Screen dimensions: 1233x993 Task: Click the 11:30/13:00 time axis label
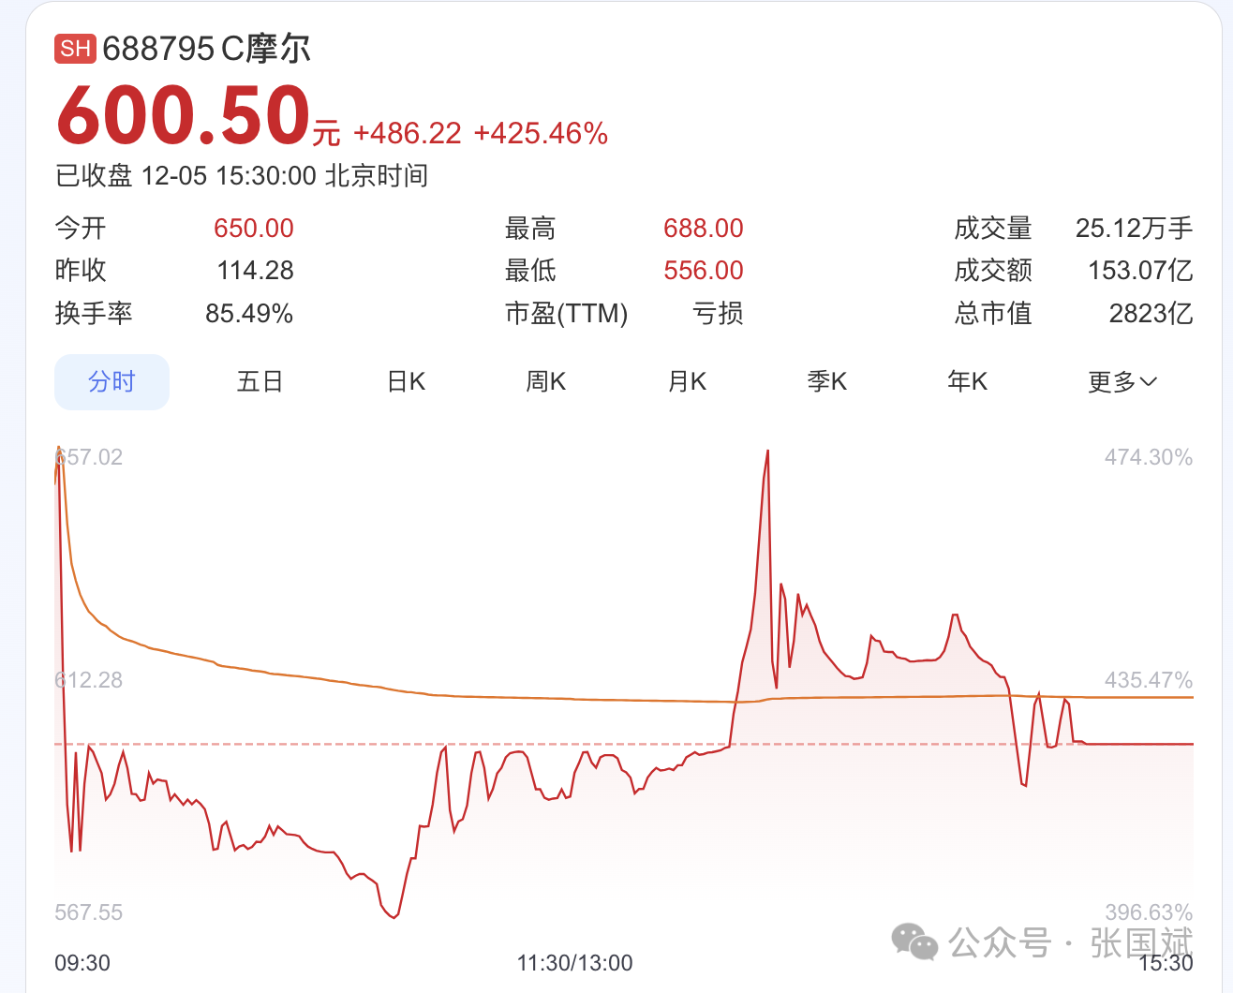tap(574, 963)
